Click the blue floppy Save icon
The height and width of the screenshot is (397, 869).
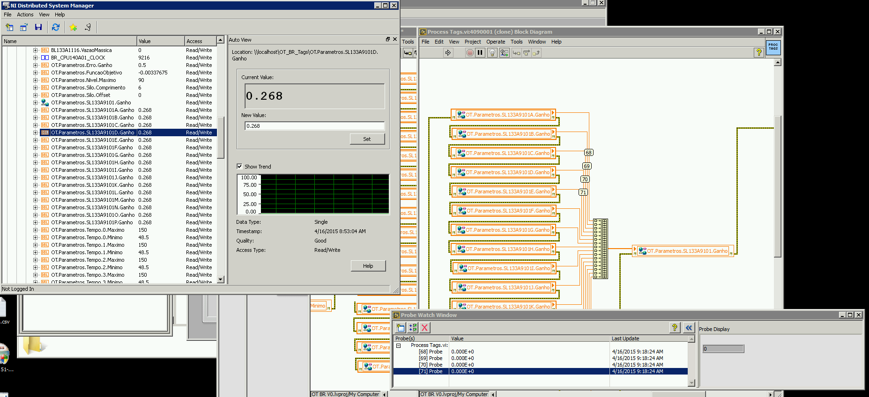[38, 27]
